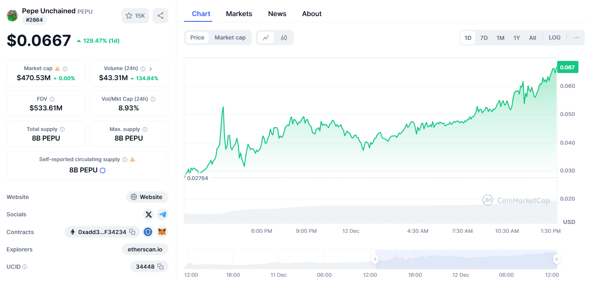The width and height of the screenshot is (590, 282).
Task: Open the chart more options ellipsis
Action: pyautogui.click(x=576, y=37)
